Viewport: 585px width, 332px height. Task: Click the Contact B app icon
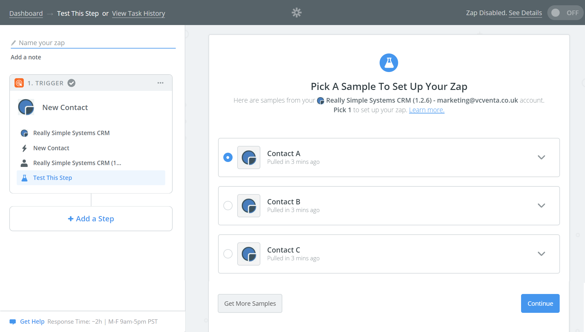[249, 206]
